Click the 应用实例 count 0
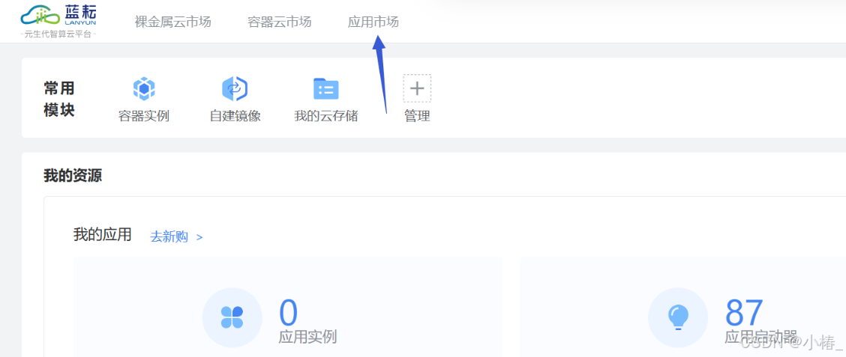Viewport: 846px width, 357px height. click(288, 312)
